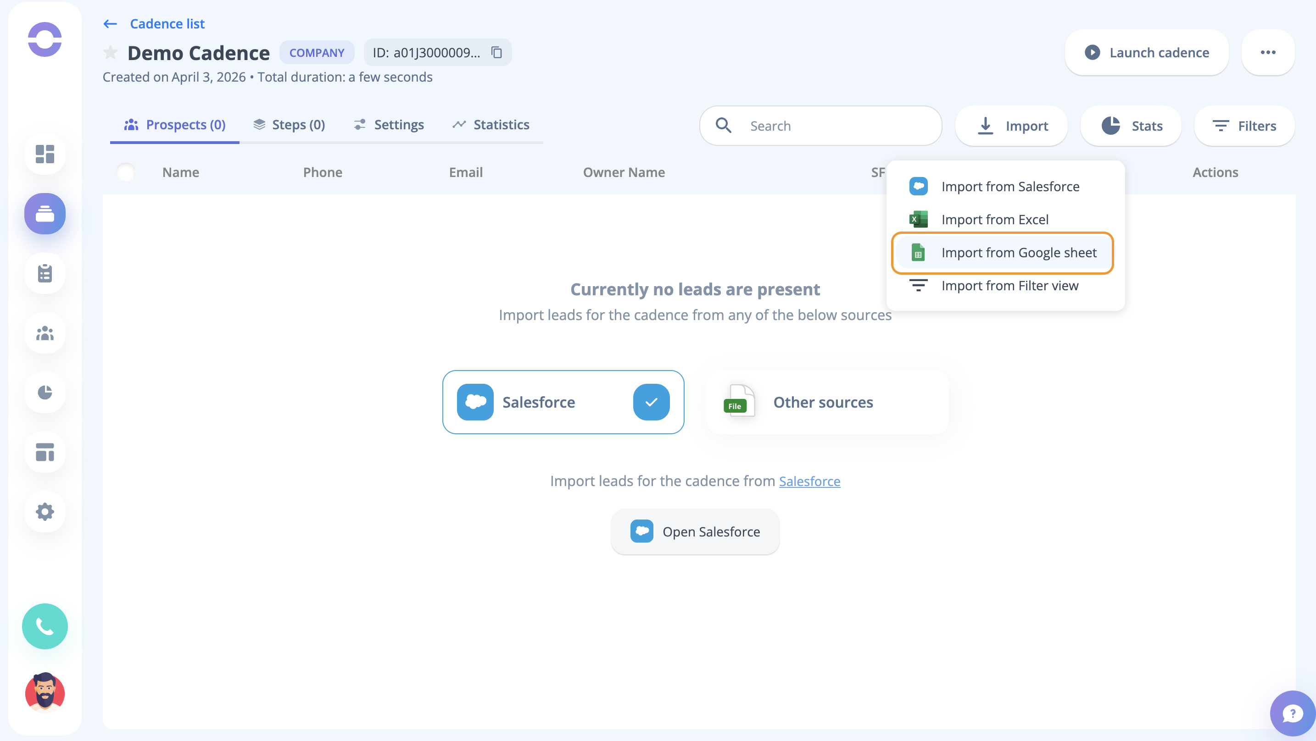Screen dimensions: 1316x741
Task: Open the people group icon in sidebar
Action: pyautogui.click(x=45, y=333)
